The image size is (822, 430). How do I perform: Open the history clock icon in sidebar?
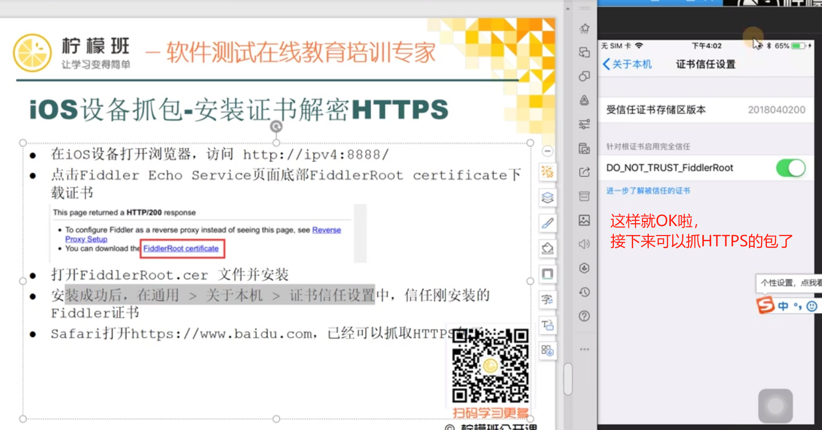[x=585, y=292]
